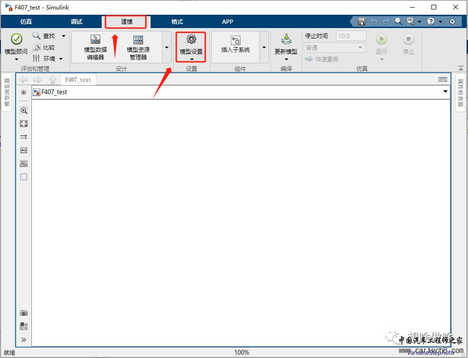Click the VariableStepAuto solver link
Image resolution: width=468 pixels, height=358 pixels.
point(430,353)
